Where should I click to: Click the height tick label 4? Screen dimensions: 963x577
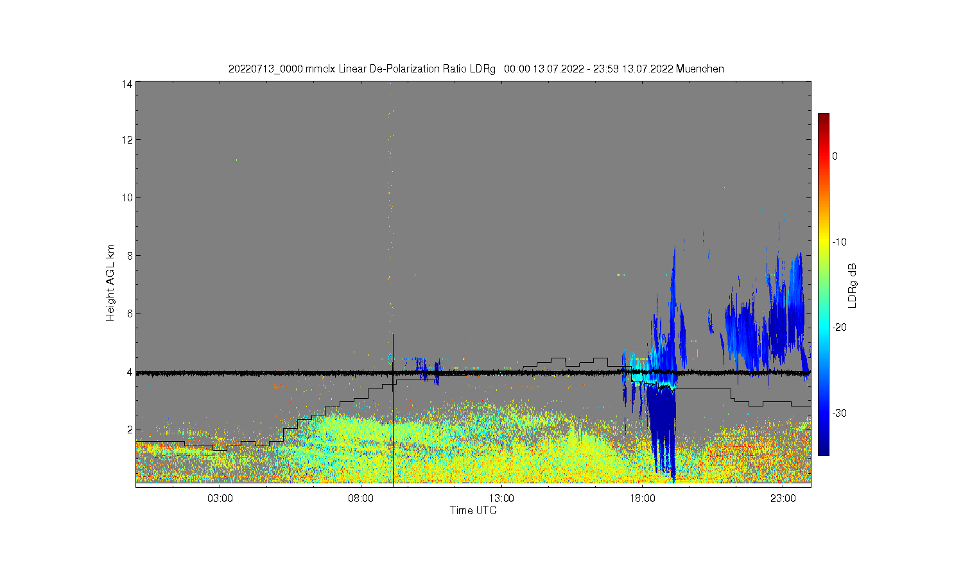point(130,372)
